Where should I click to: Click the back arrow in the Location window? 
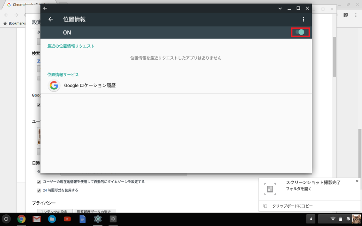pyautogui.click(x=51, y=19)
